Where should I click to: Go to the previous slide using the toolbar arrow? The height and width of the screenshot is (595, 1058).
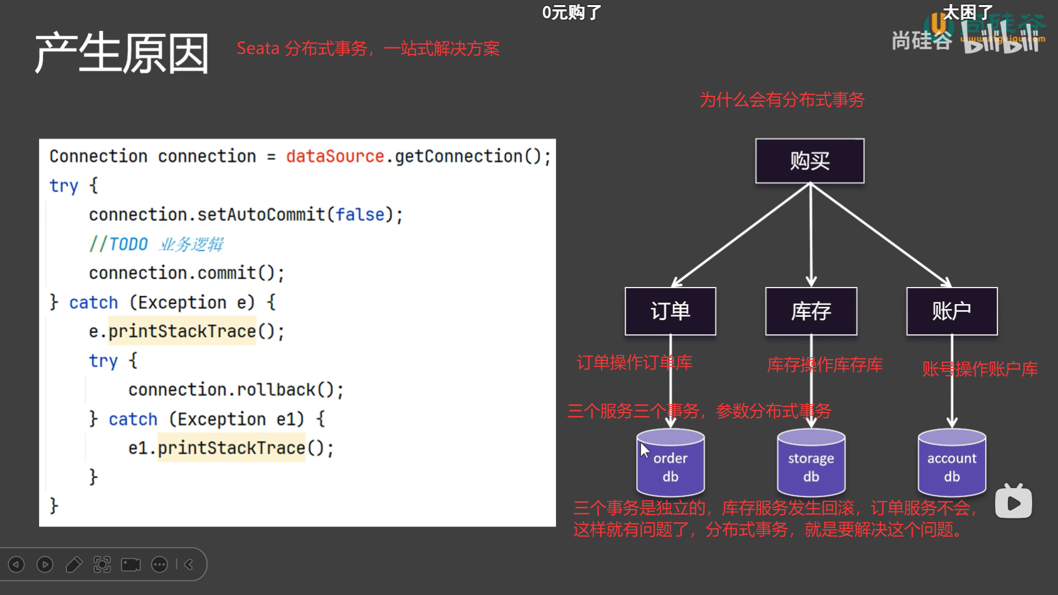click(x=17, y=564)
